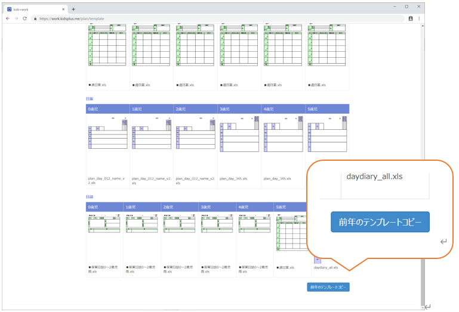Open the 3歳児 template thumbnail under 日案
459x312 pixels.
point(239,134)
